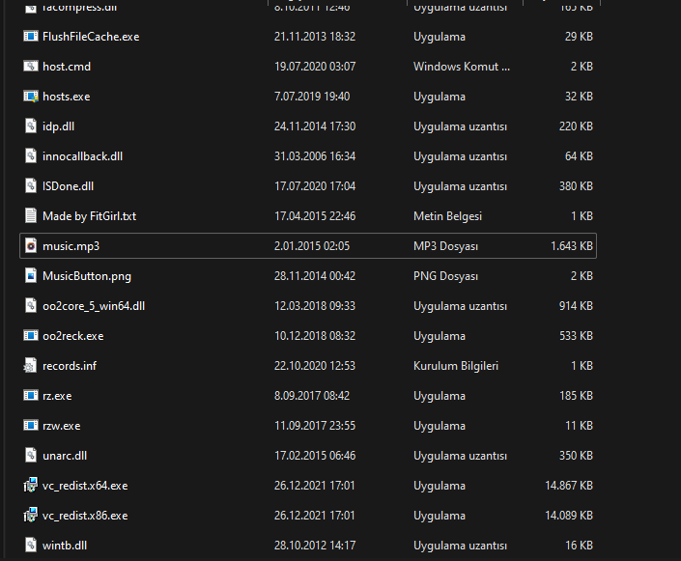Select the unarc.dll file name
This screenshot has width=681, height=561.
click(x=65, y=456)
